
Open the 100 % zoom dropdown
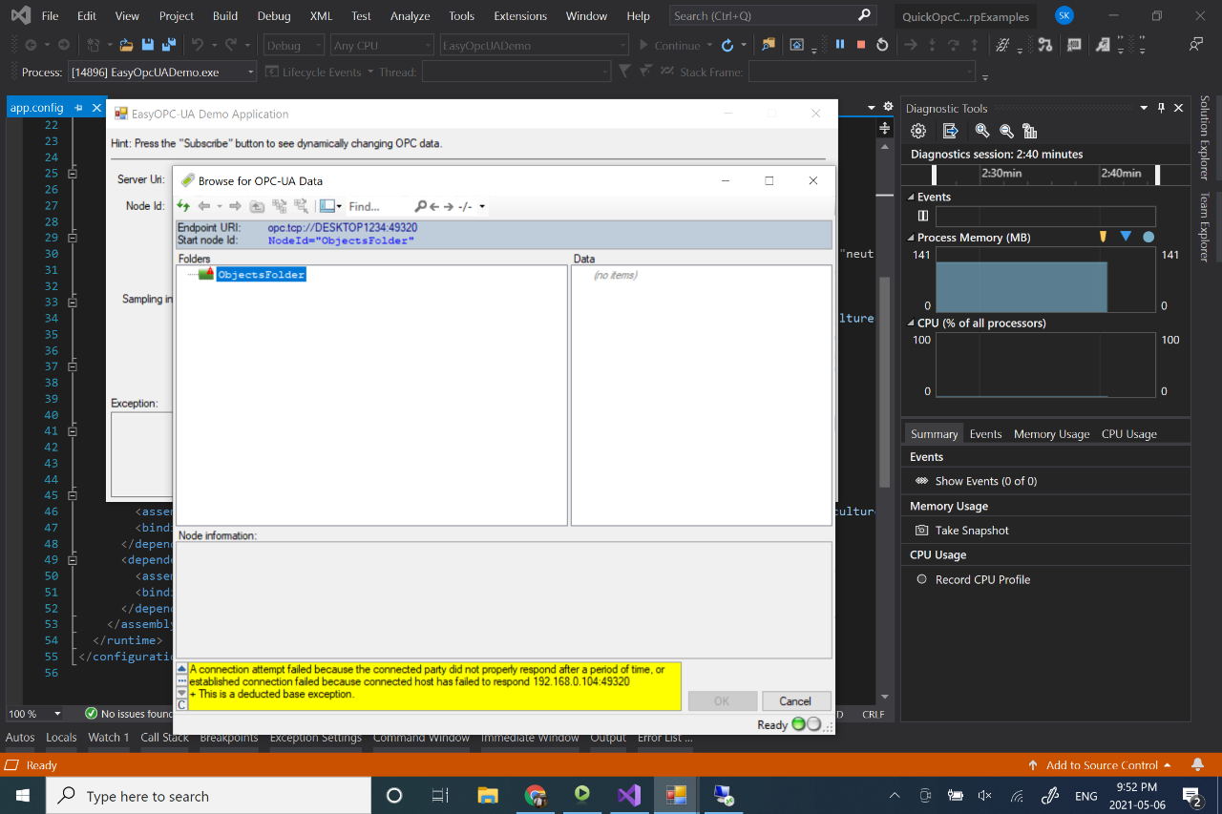tap(57, 714)
